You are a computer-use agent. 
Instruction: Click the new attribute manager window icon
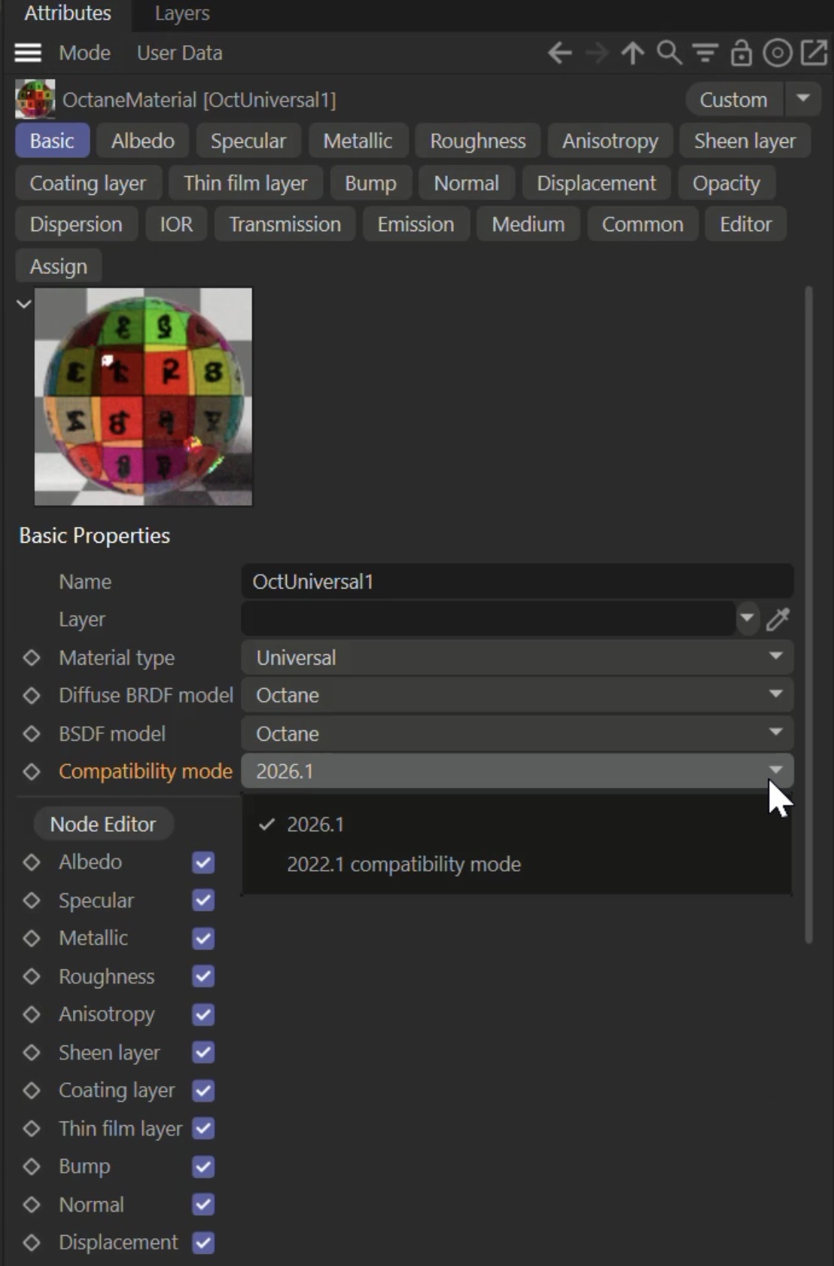tap(814, 53)
